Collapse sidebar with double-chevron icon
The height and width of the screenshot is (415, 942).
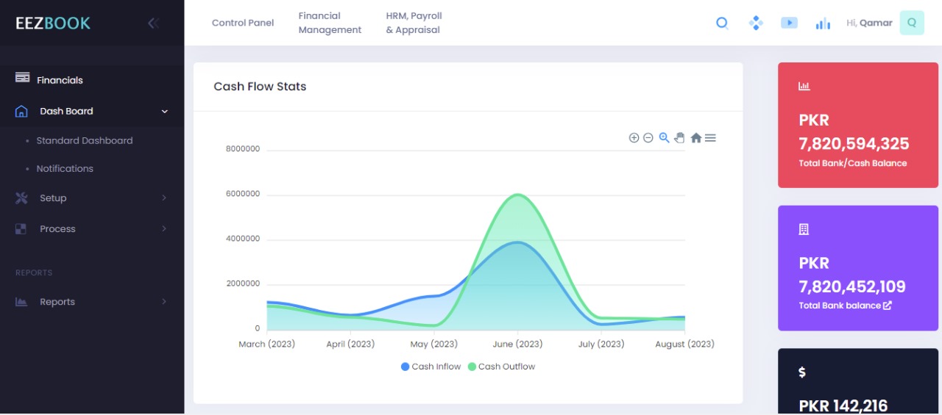pos(153,23)
